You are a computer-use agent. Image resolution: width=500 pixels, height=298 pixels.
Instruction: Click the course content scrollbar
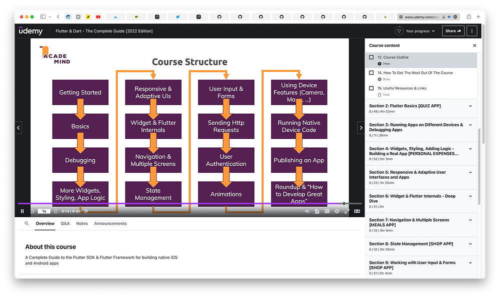479,167
